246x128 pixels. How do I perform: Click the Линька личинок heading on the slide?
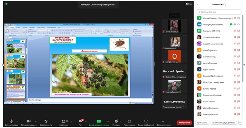pos(90,51)
